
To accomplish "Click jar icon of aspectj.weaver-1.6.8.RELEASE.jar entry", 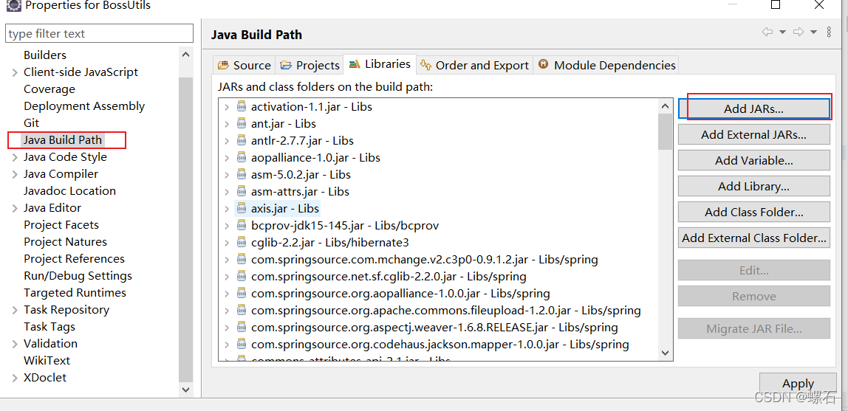I will click(242, 328).
